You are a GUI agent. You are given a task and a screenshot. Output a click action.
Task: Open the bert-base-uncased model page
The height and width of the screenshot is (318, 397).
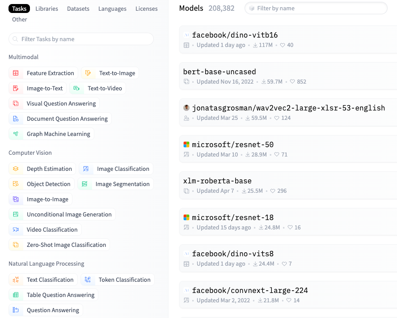[220, 72]
